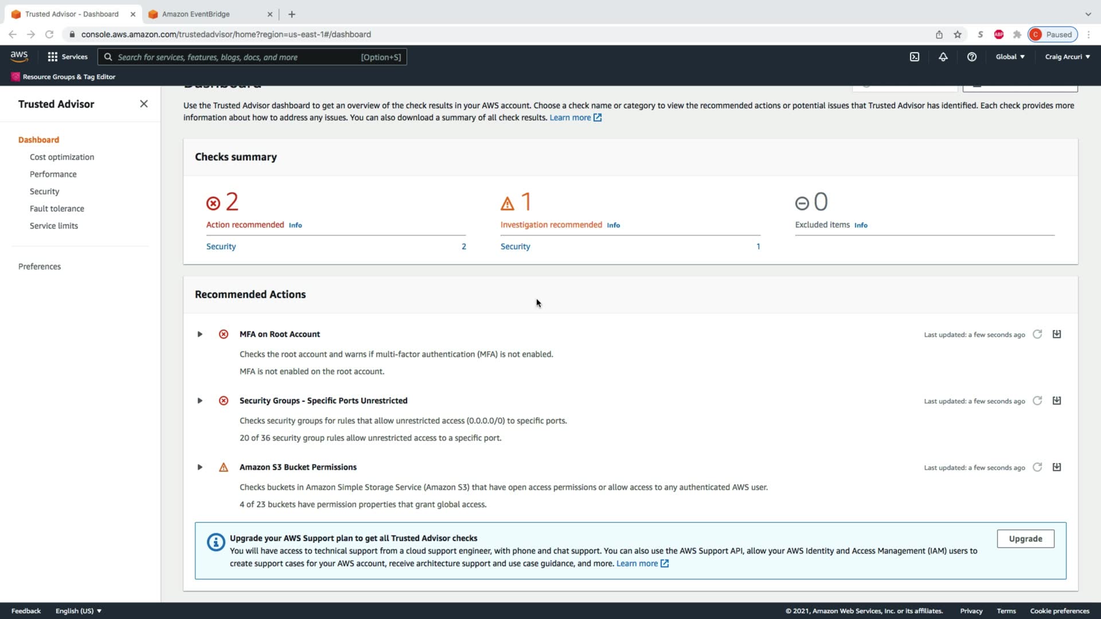Open the Craig Arcuri account menu

coord(1067,57)
